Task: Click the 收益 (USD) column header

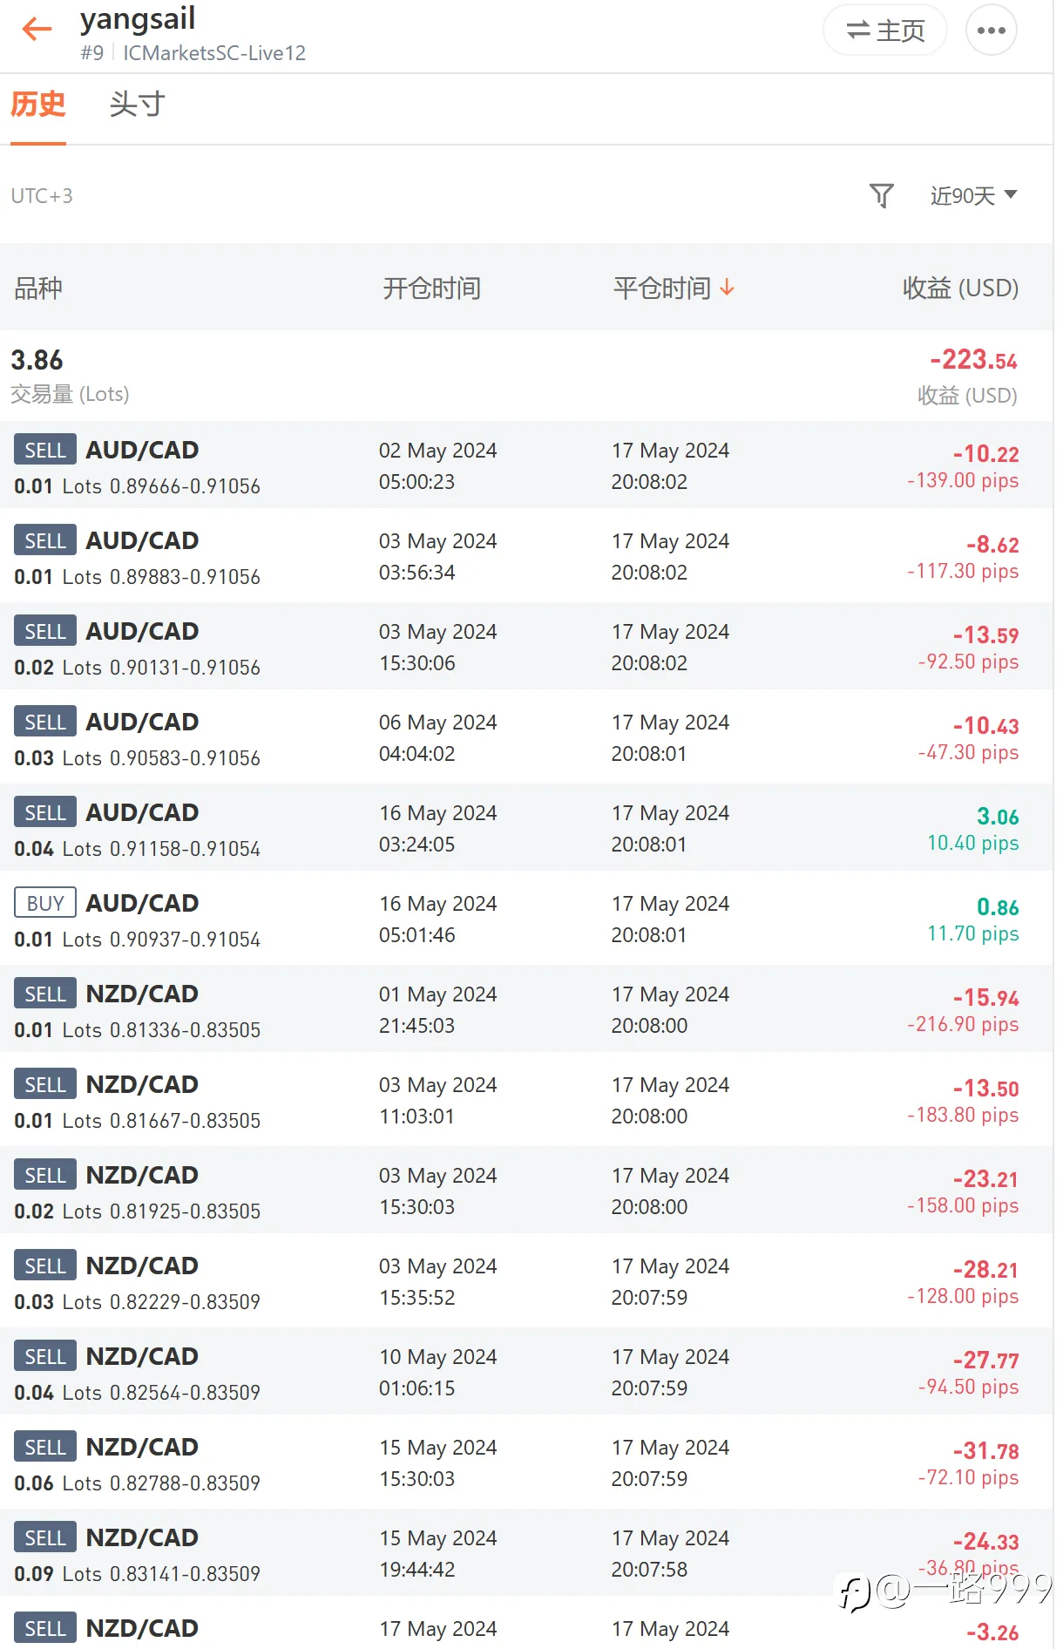Action: click(x=960, y=288)
